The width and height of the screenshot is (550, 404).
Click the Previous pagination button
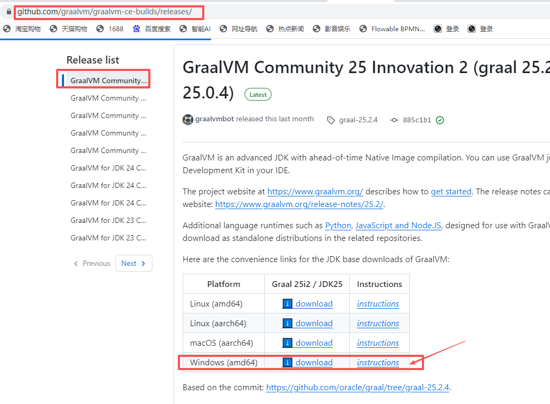92,263
